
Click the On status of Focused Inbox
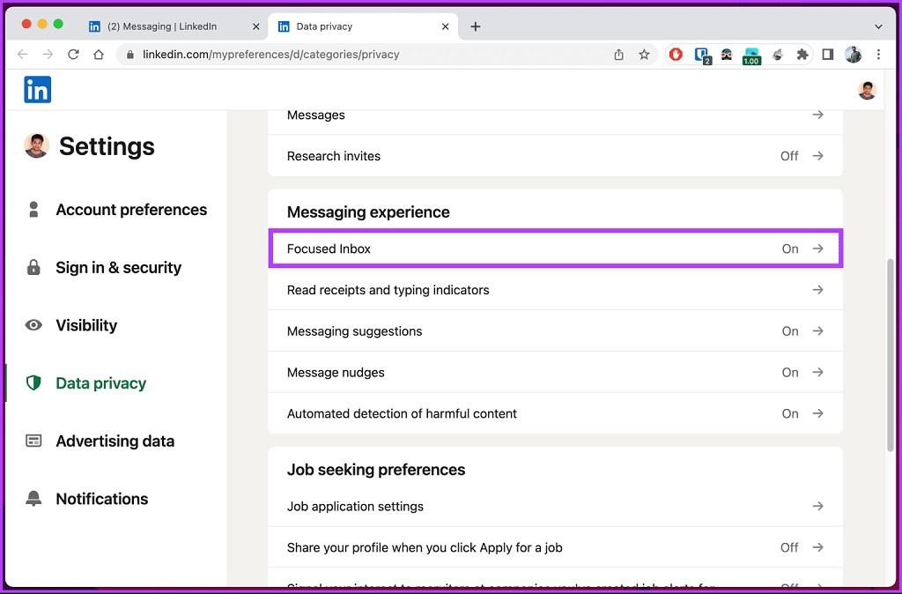click(790, 249)
